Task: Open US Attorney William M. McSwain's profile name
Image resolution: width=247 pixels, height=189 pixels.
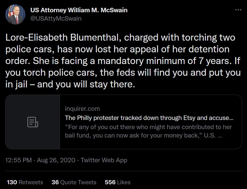Action: point(79,10)
